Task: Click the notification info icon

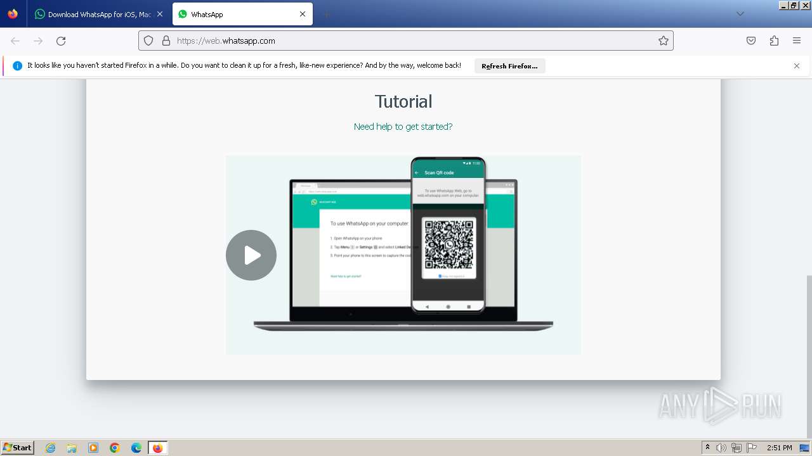Action: [x=17, y=66]
